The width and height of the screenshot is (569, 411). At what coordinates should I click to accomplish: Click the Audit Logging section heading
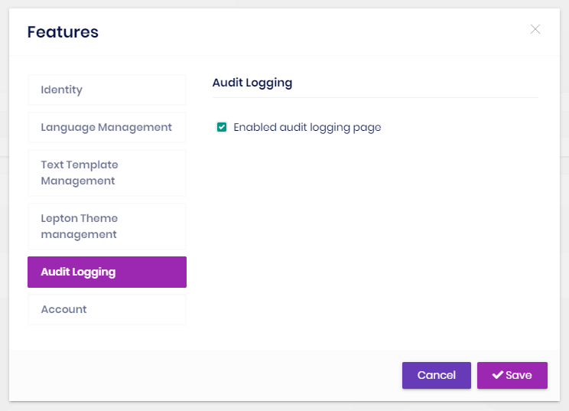click(x=252, y=83)
